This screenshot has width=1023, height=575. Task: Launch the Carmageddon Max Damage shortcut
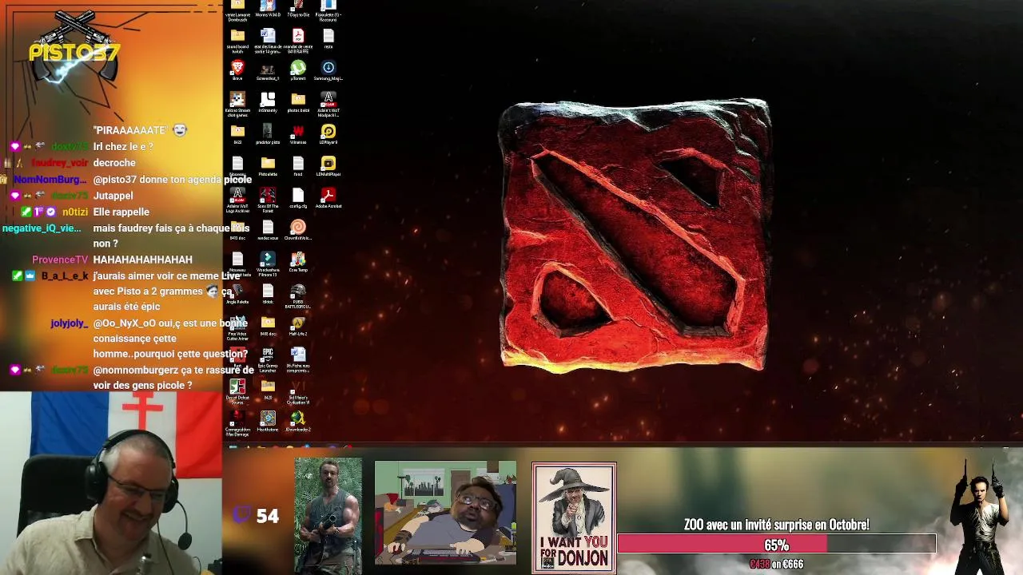(x=237, y=424)
